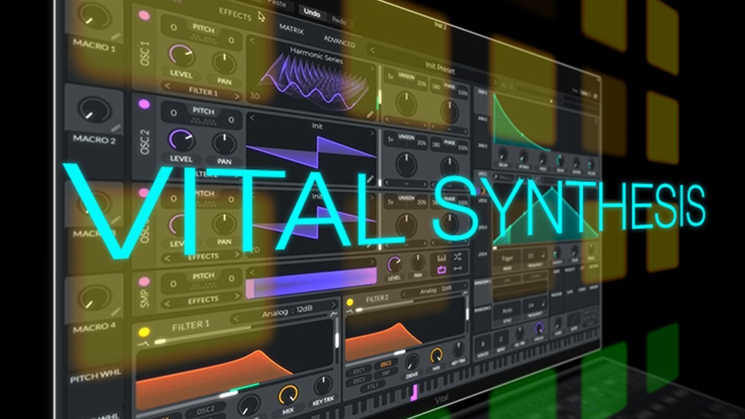Click the OSC 1 wavetable edit pencil icon
Image resolution: width=745 pixels, height=419 pixels.
pos(370,114)
